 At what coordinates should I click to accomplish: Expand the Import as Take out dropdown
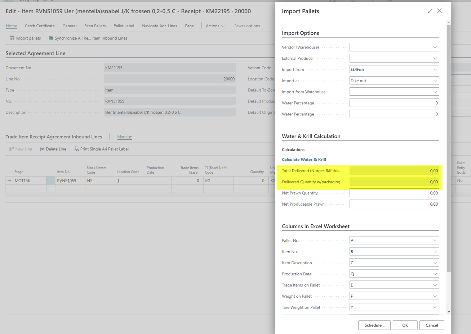tap(435, 81)
